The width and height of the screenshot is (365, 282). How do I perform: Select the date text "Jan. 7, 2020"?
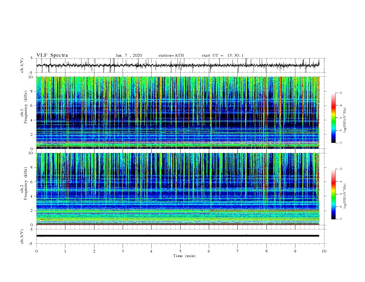click(x=129, y=55)
